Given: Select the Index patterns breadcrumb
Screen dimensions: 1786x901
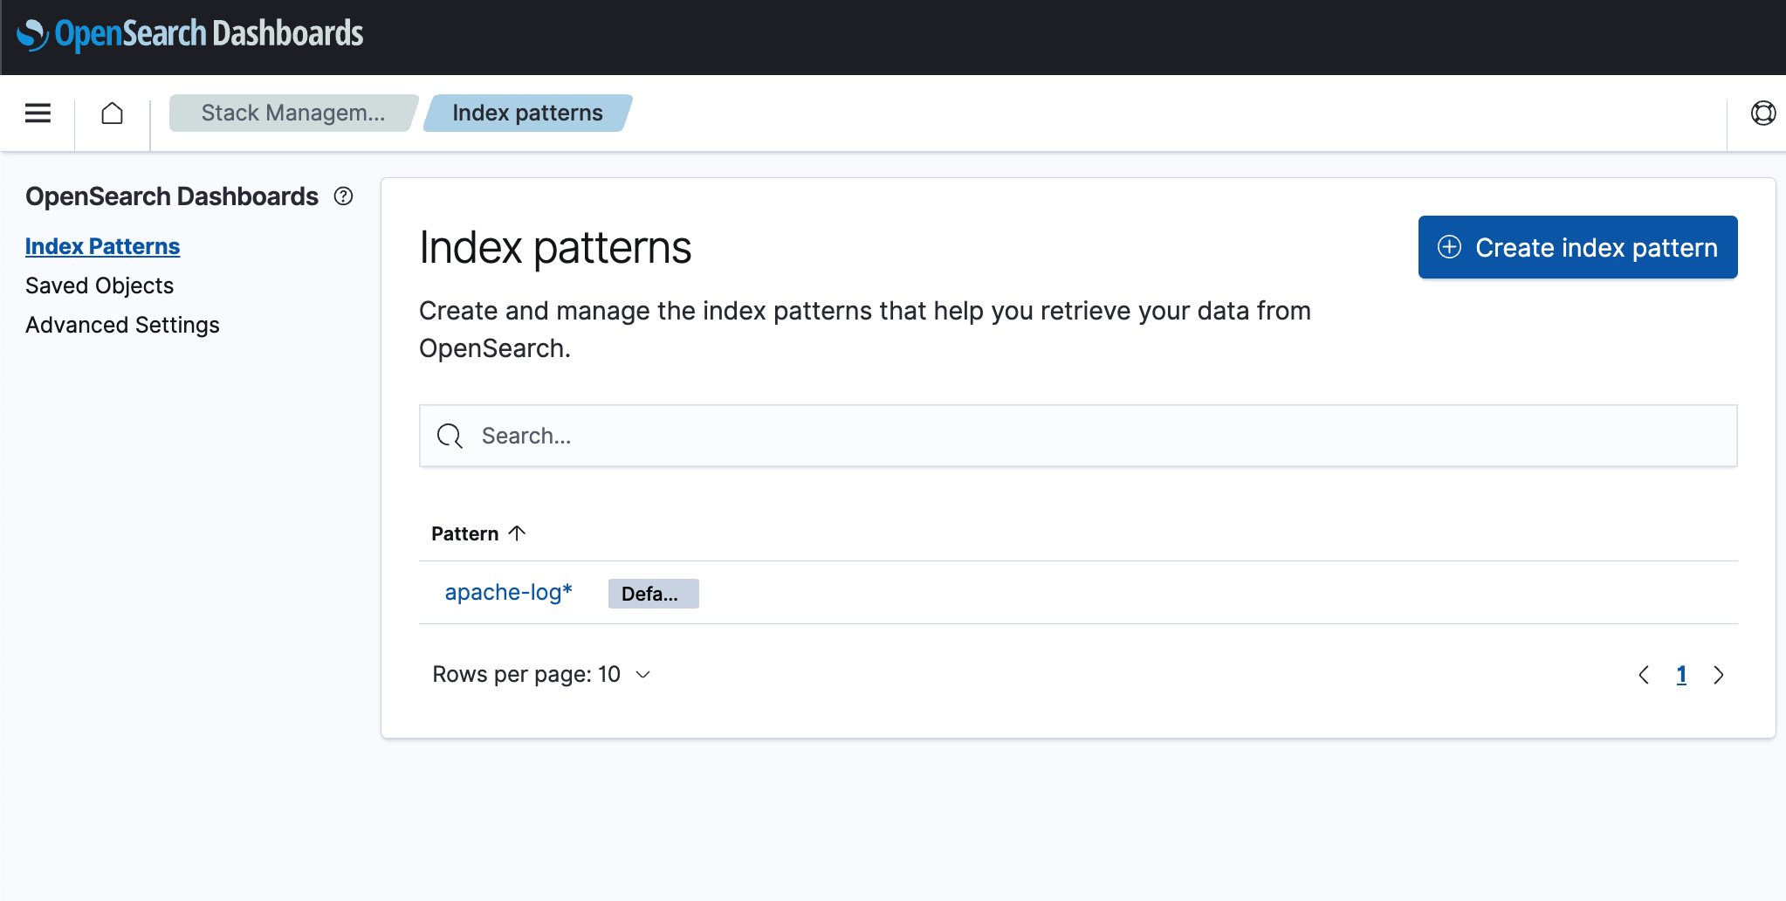Looking at the screenshot, I should 527,113.
